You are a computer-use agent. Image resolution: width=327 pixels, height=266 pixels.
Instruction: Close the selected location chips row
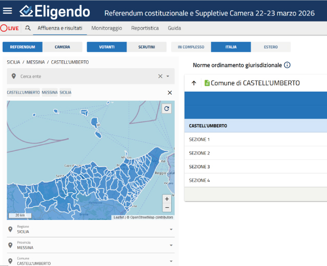(x=170, y=93)
